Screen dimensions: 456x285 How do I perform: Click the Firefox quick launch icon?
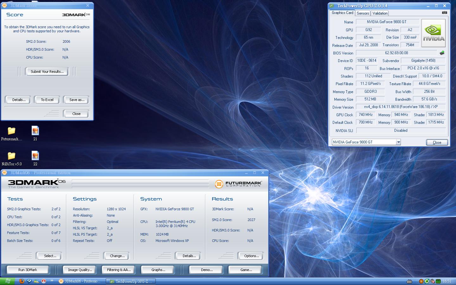click(x=22, y=281)
